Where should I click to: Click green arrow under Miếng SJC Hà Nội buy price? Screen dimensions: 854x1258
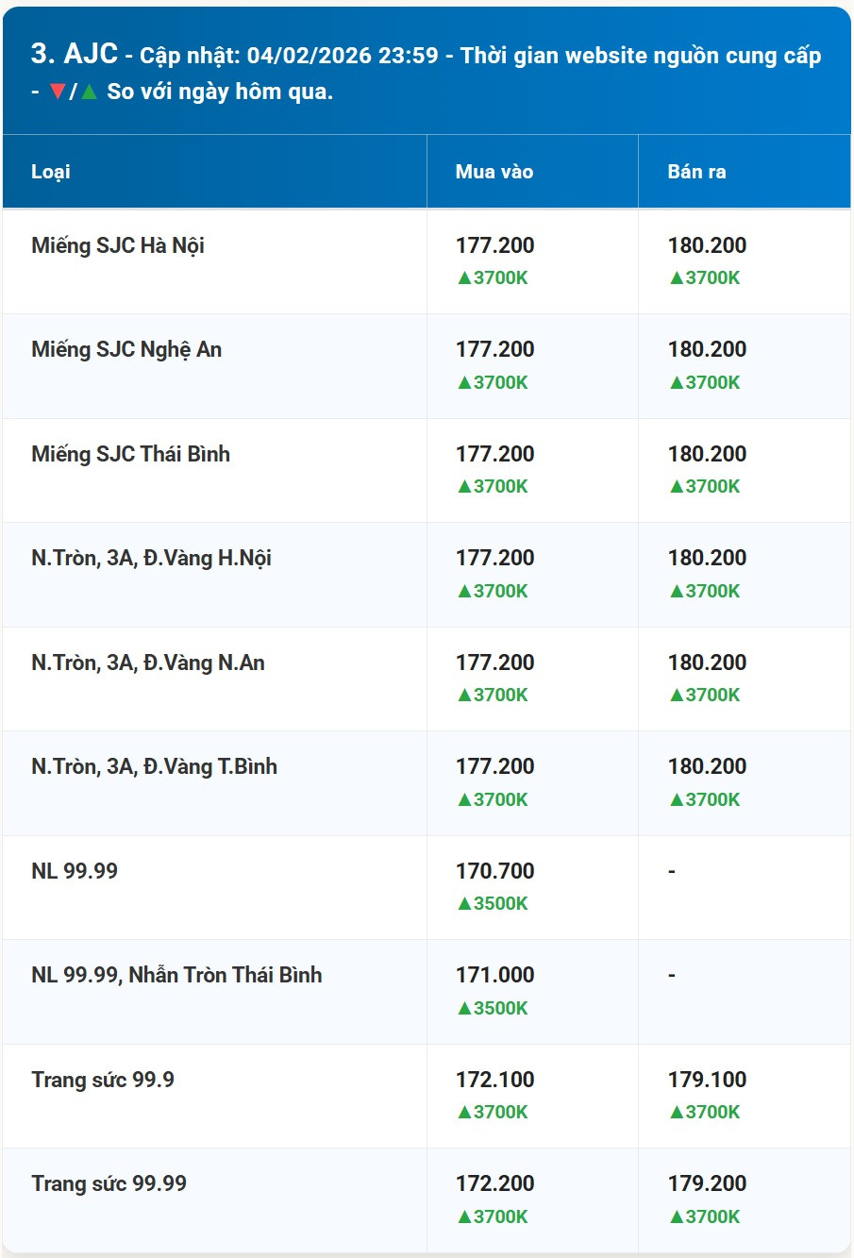click(x=464, y=277)
